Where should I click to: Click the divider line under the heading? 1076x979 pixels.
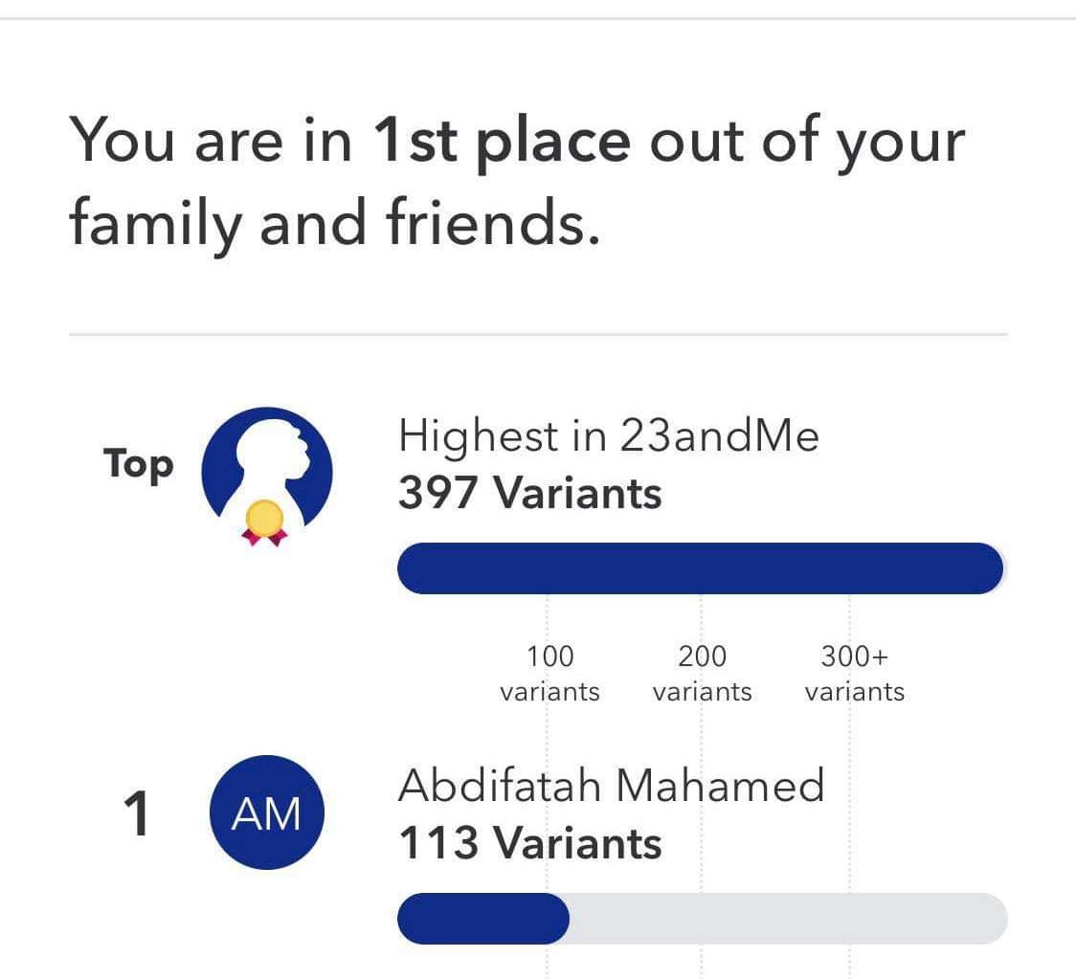pos(538,334)
